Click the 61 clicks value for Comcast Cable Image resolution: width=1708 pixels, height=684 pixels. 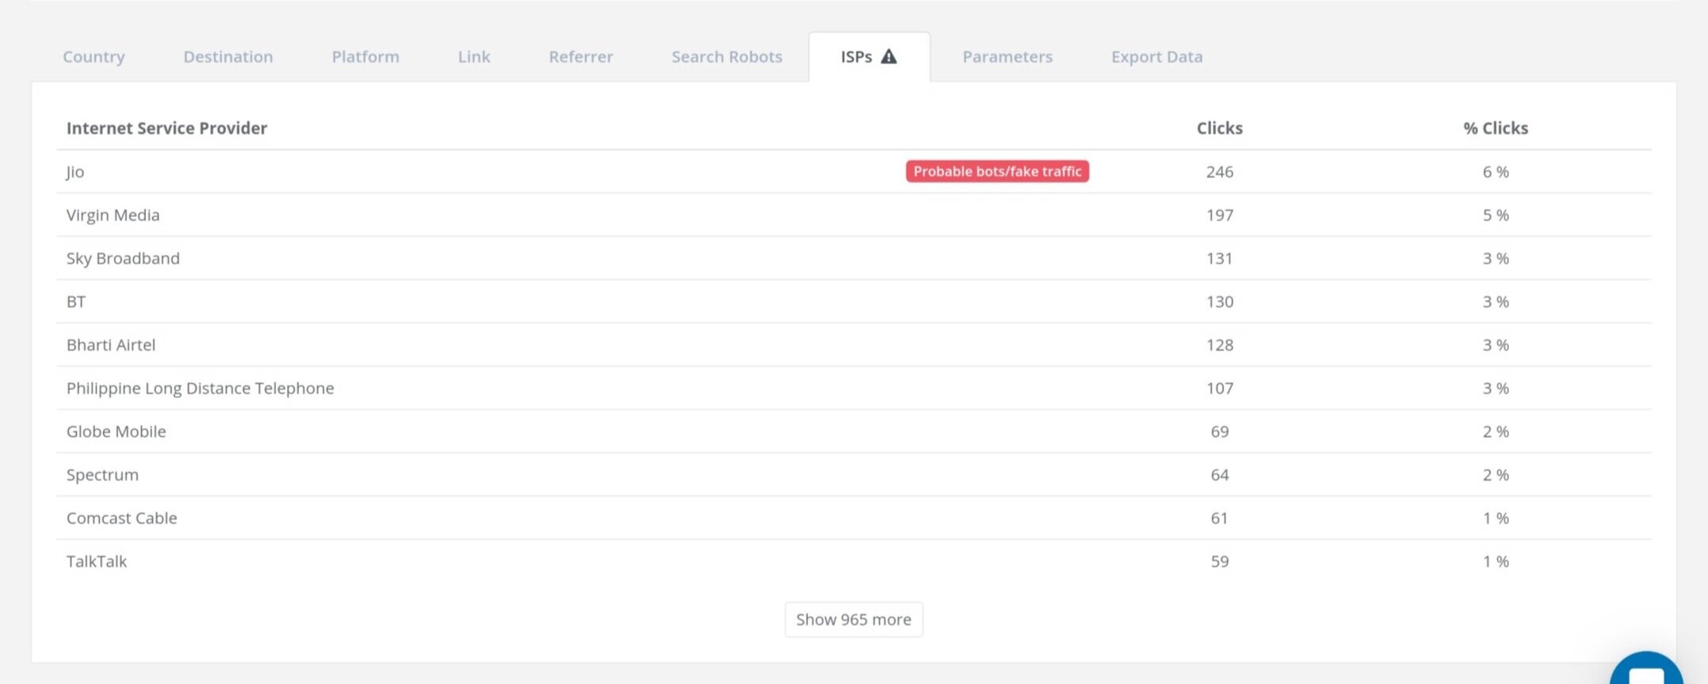(1220, 519)
